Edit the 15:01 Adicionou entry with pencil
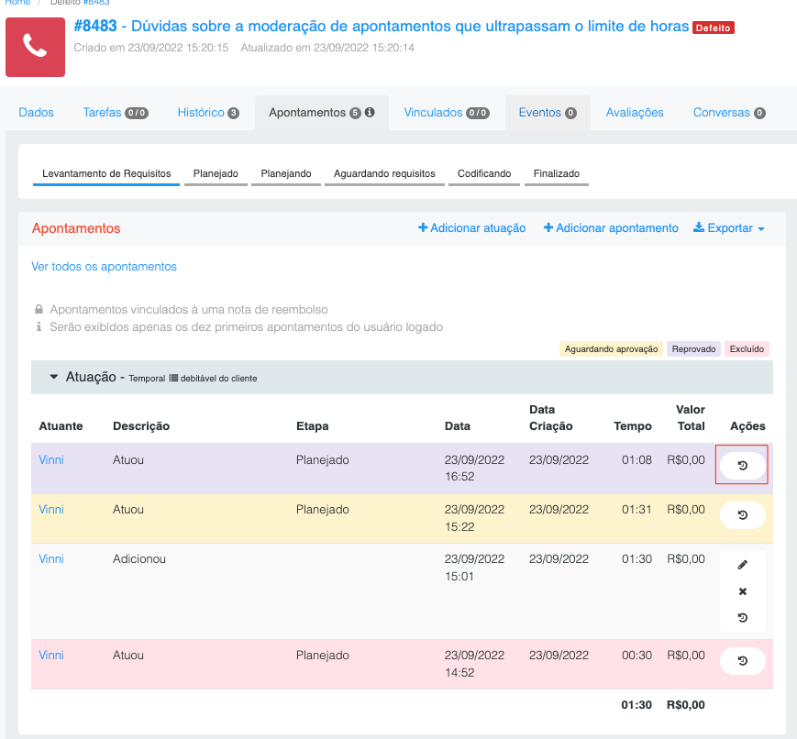Viewport: 797px width, 739px height. (x=743, y=565)
